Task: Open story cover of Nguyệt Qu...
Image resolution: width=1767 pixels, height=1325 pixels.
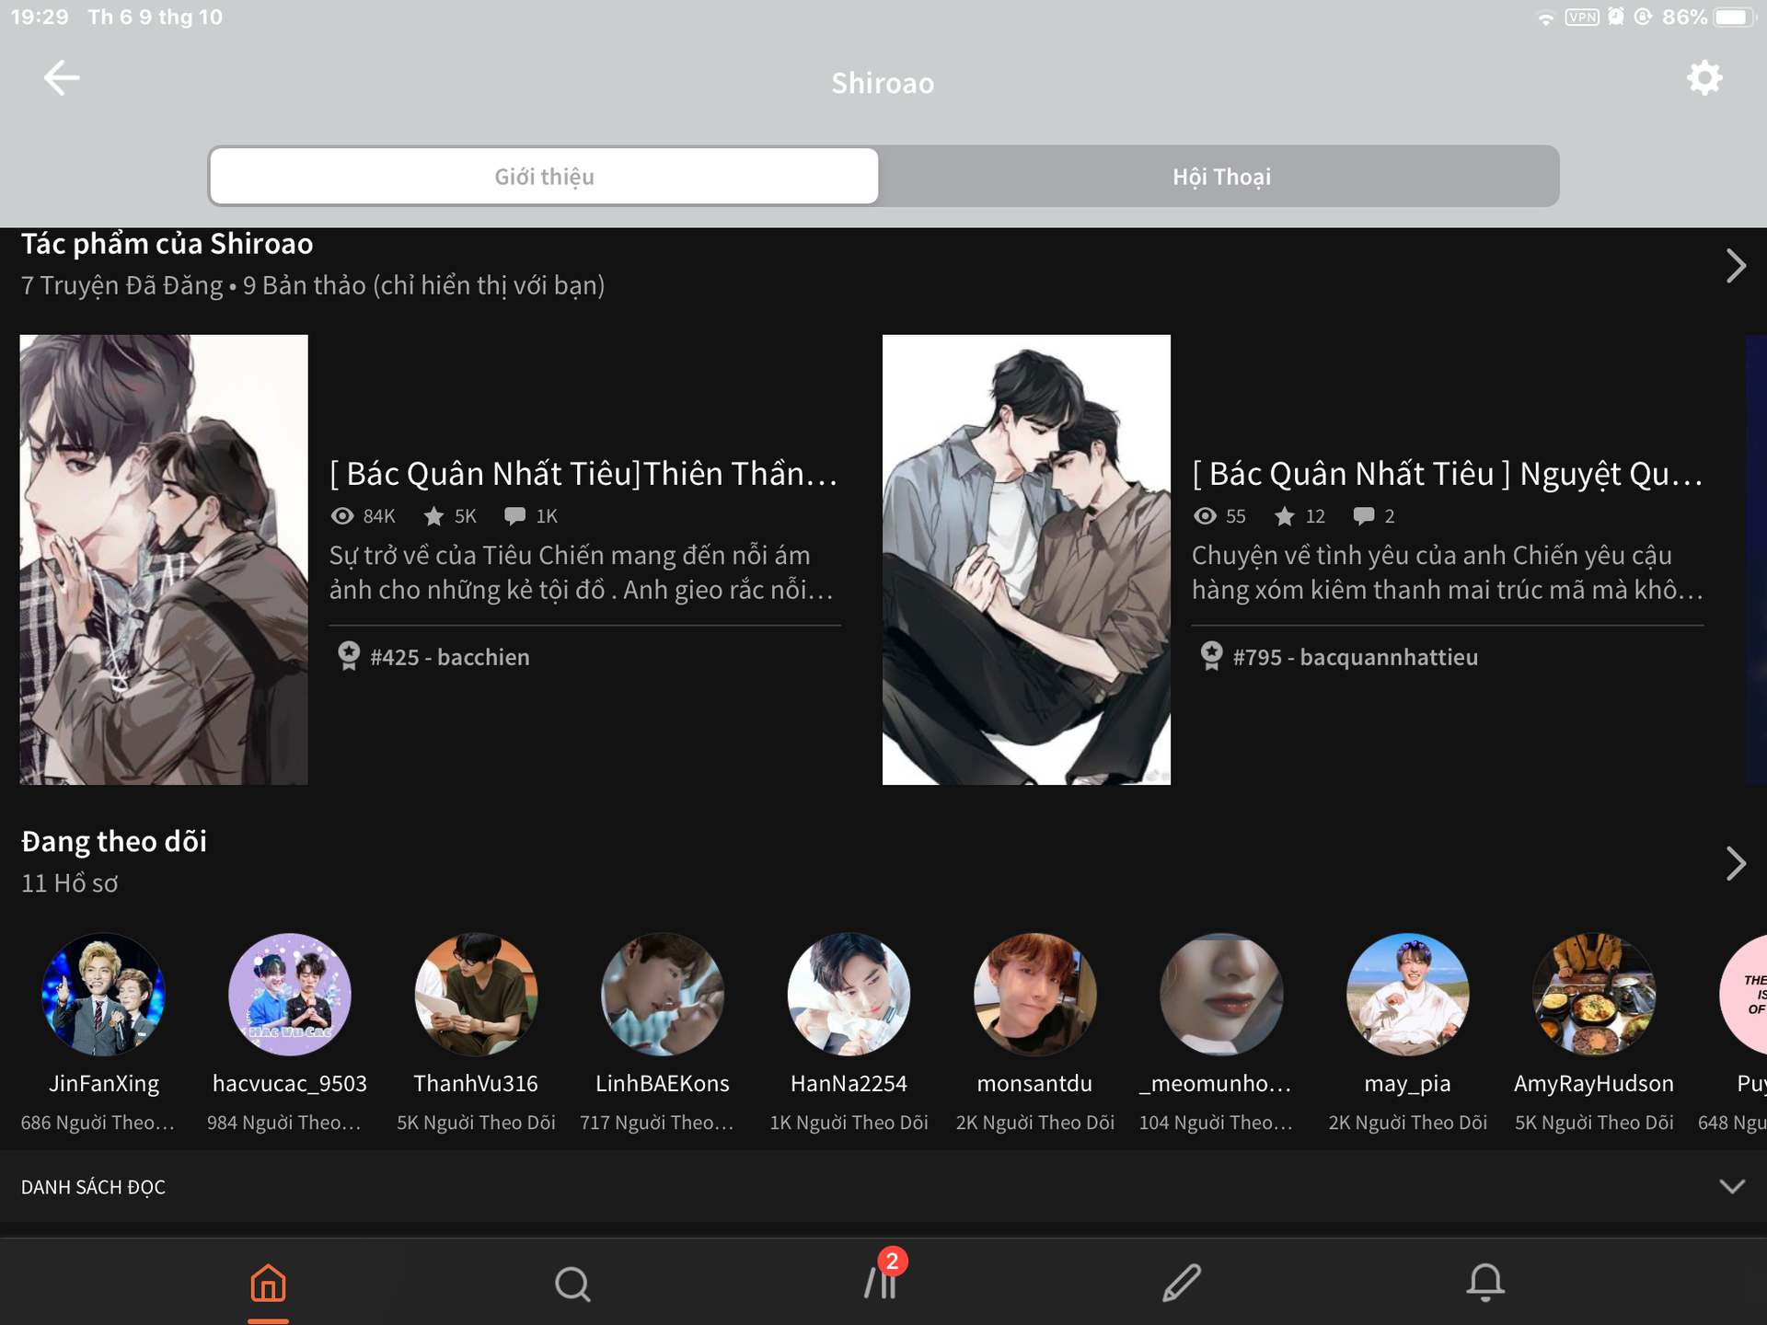Action: (x=1026, y=559)
